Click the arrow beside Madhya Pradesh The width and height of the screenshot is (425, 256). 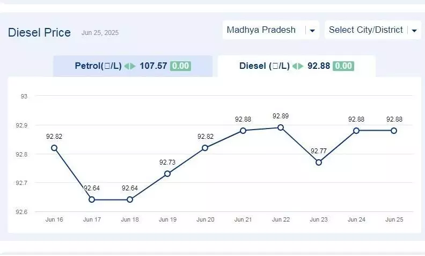[x=312, y=31]
